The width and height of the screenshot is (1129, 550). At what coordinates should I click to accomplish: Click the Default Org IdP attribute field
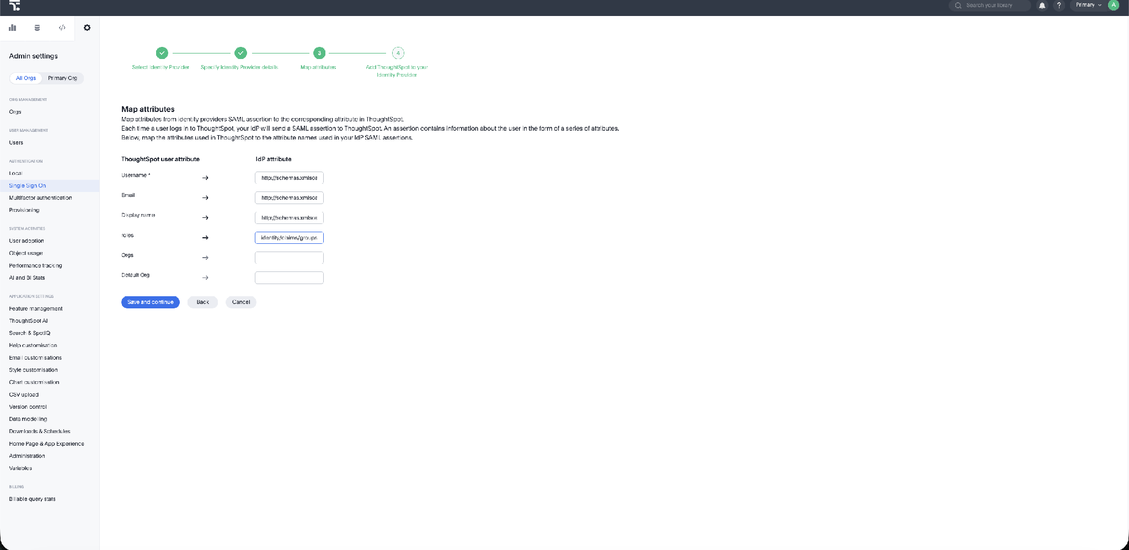(289, 277)
